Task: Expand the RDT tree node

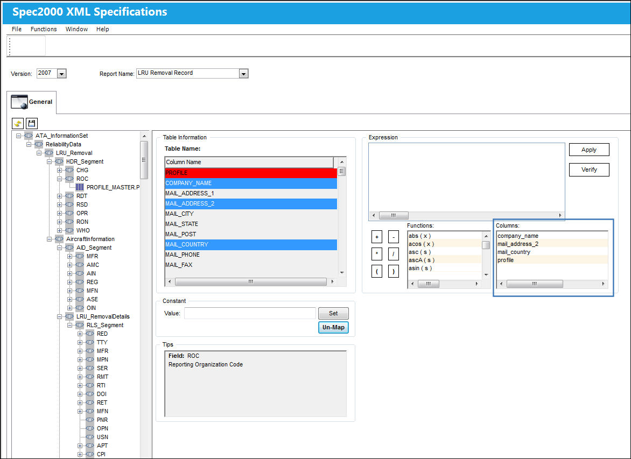Action: [60, 196]
